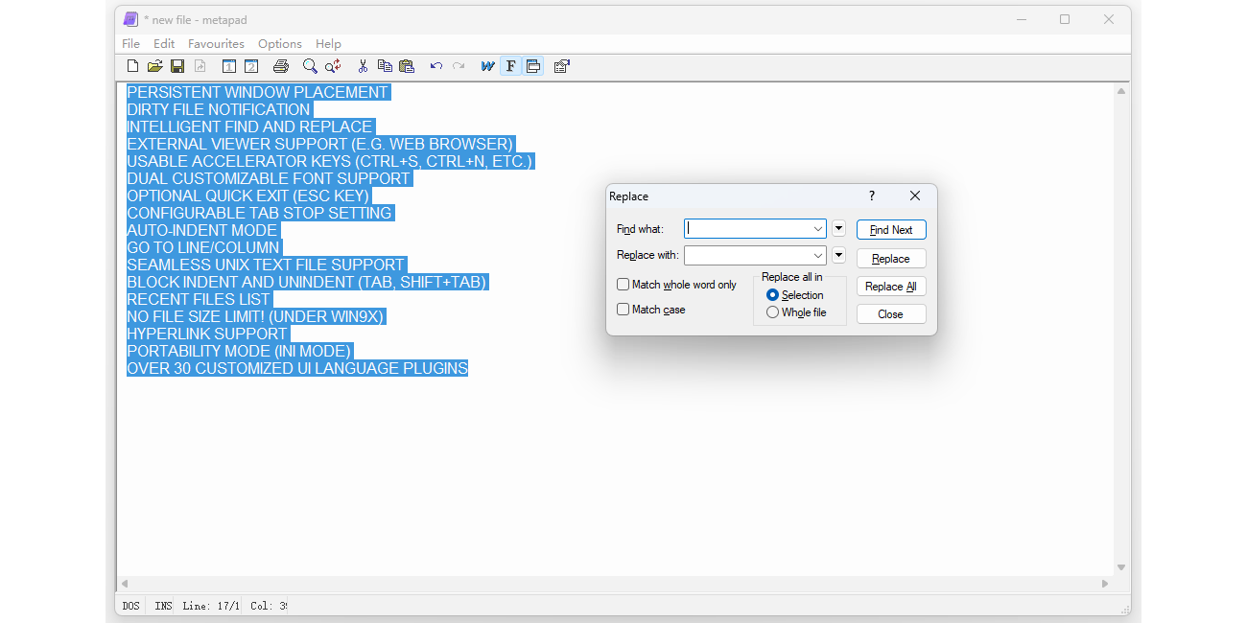Click the Cut scissors icon

[363, 66]
